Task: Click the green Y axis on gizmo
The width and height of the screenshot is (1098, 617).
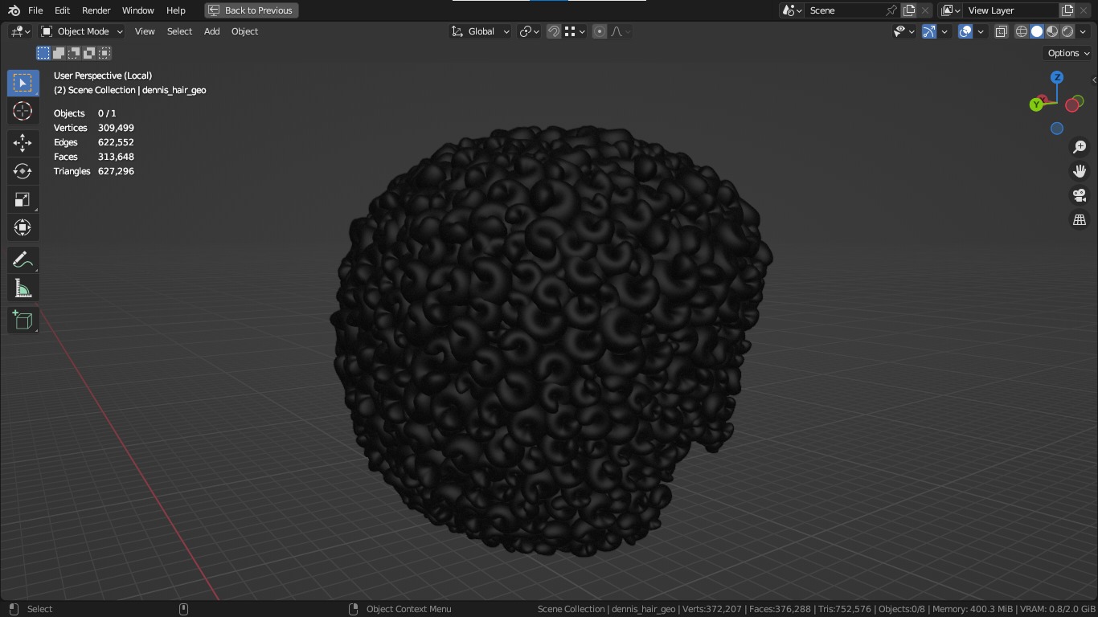Action: coord(1036,104)
